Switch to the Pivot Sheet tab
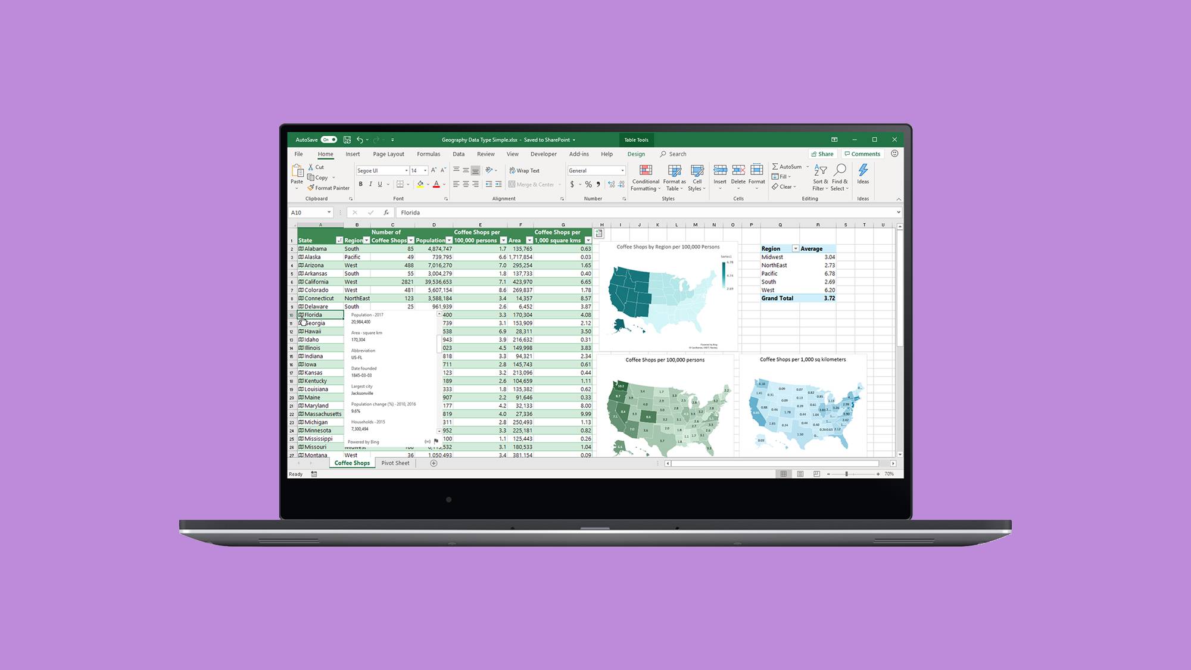The width and height of the screenshot is (1191, 670). [394, 463]
